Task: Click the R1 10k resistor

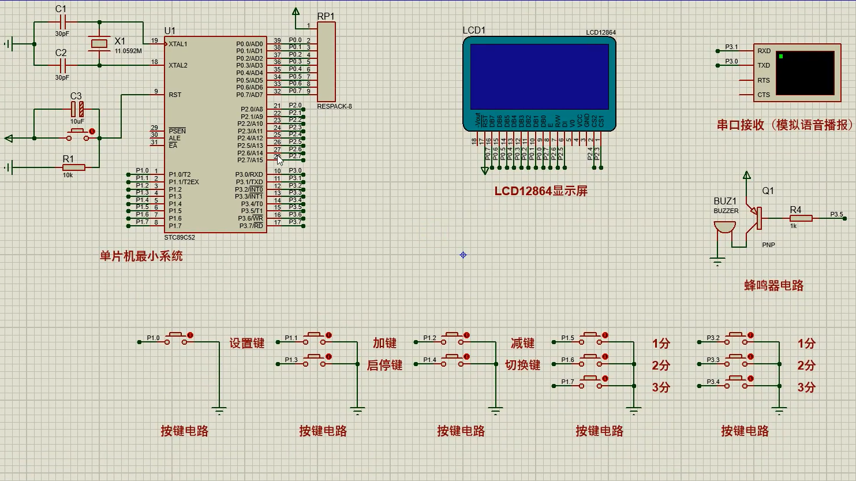Action: coord(73,167)
